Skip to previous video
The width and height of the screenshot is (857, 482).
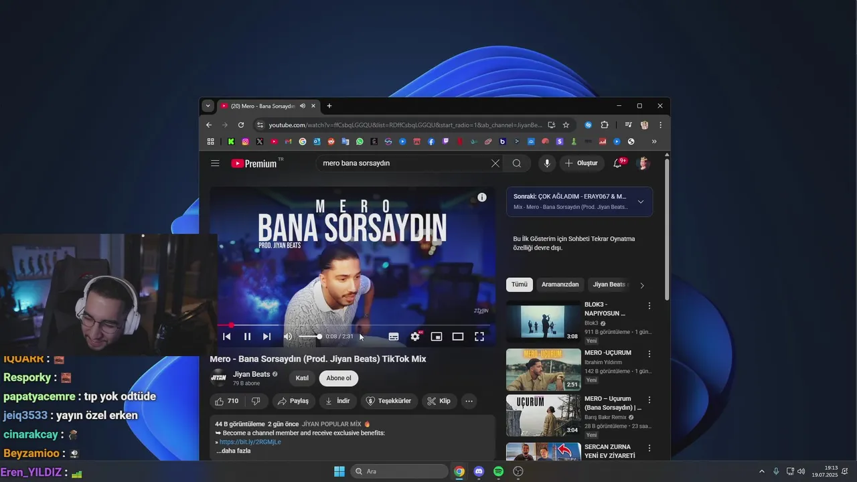227,337
